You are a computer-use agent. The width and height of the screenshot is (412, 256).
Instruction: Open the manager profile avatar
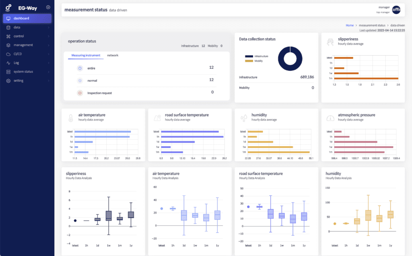pos(396,10)
